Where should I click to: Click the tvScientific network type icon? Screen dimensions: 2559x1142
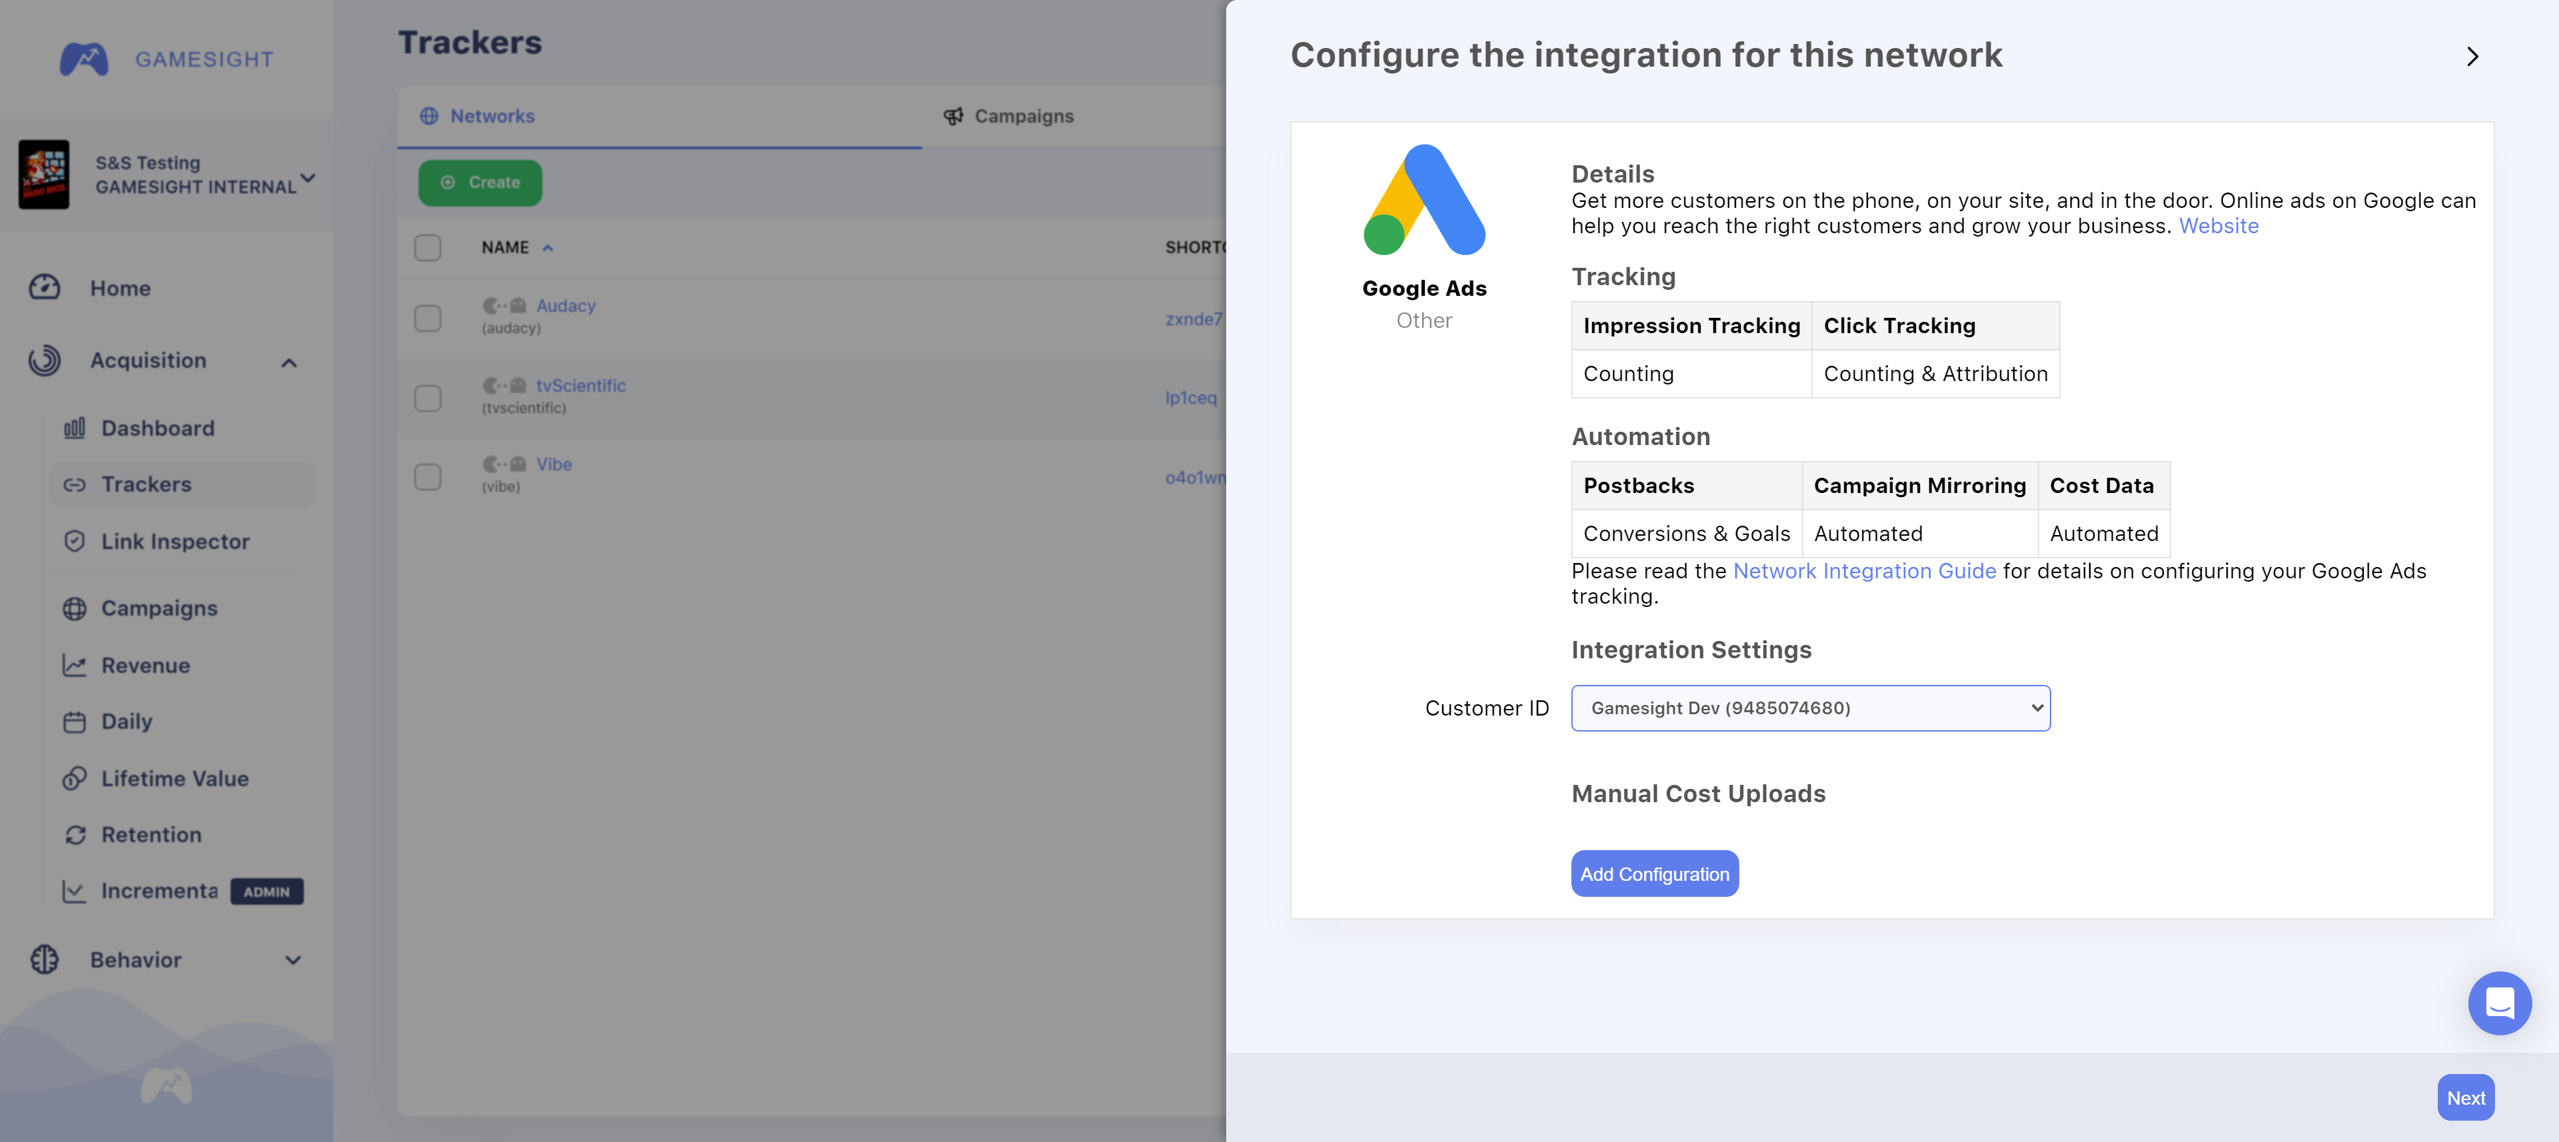point(504,385)
